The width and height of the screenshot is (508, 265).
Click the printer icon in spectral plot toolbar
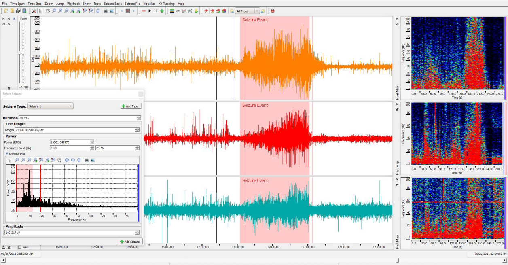pyautogui.click(x=87, y=160)
